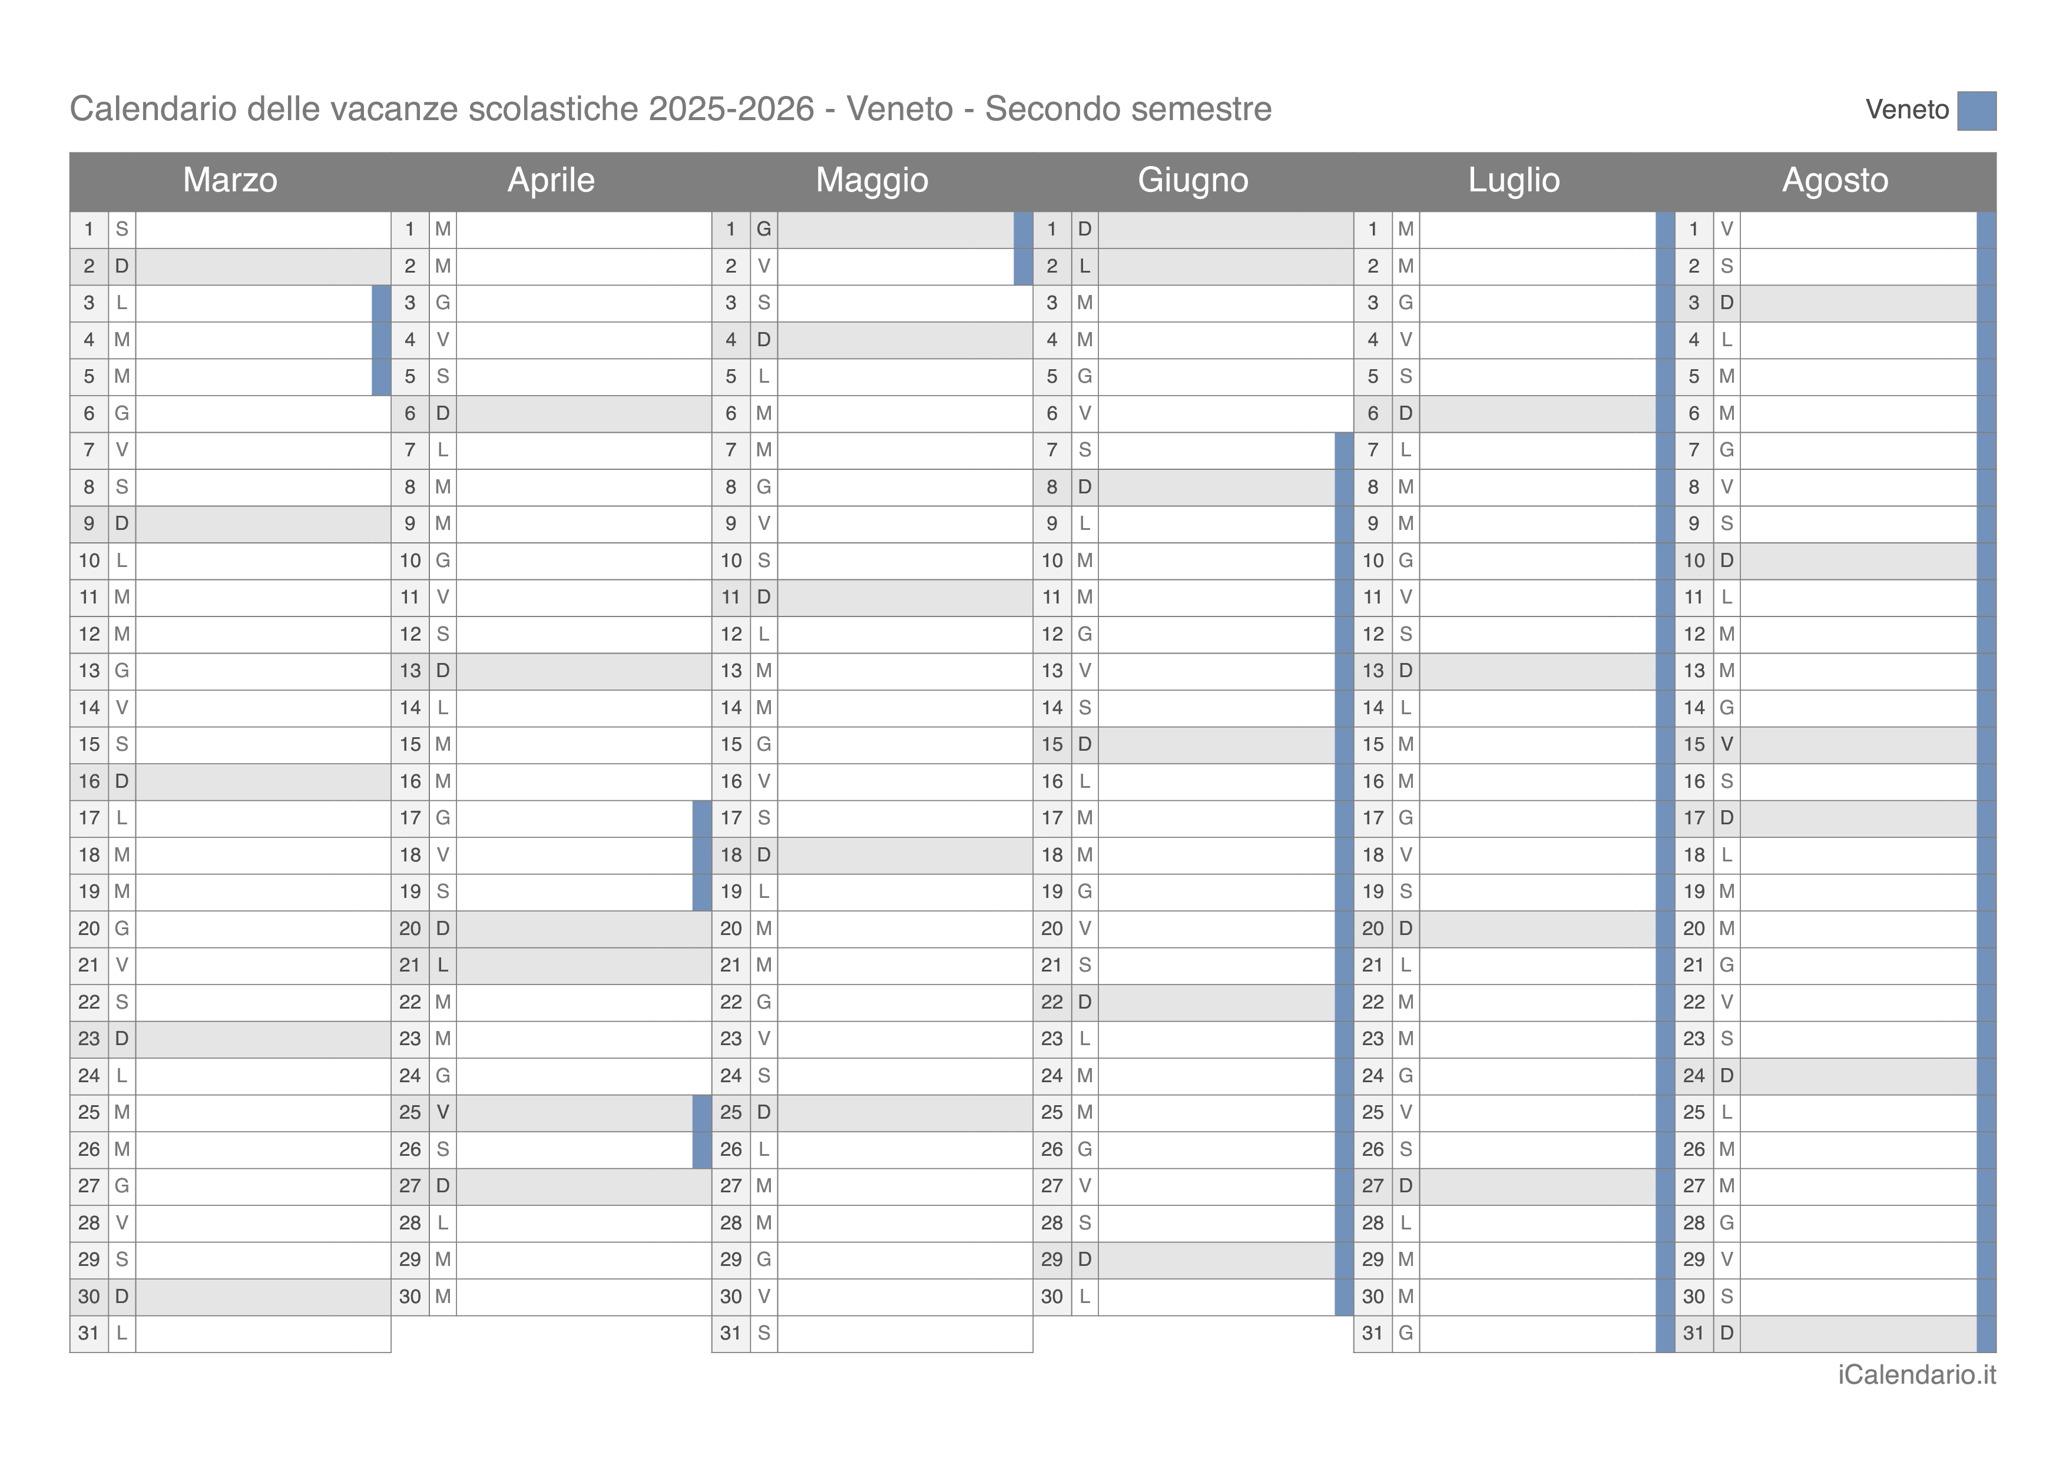Click day number 2 in Giugno

(x=1051, y=267)
